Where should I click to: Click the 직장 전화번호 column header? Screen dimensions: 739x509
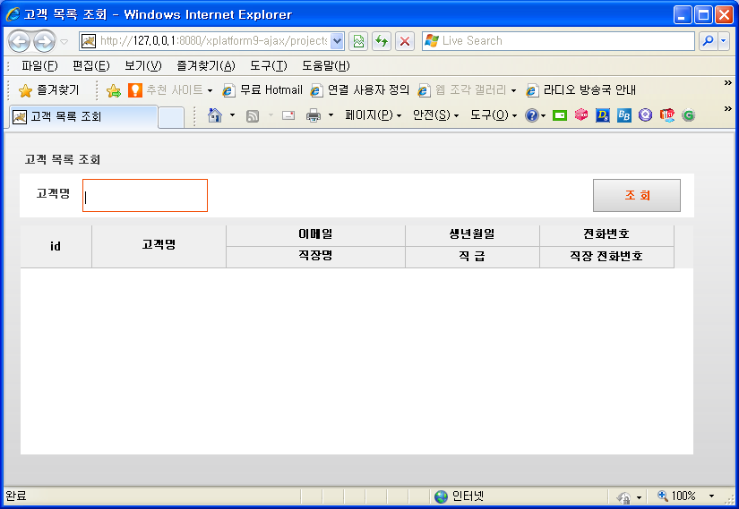pyautogui.click(x=607, y=257)
